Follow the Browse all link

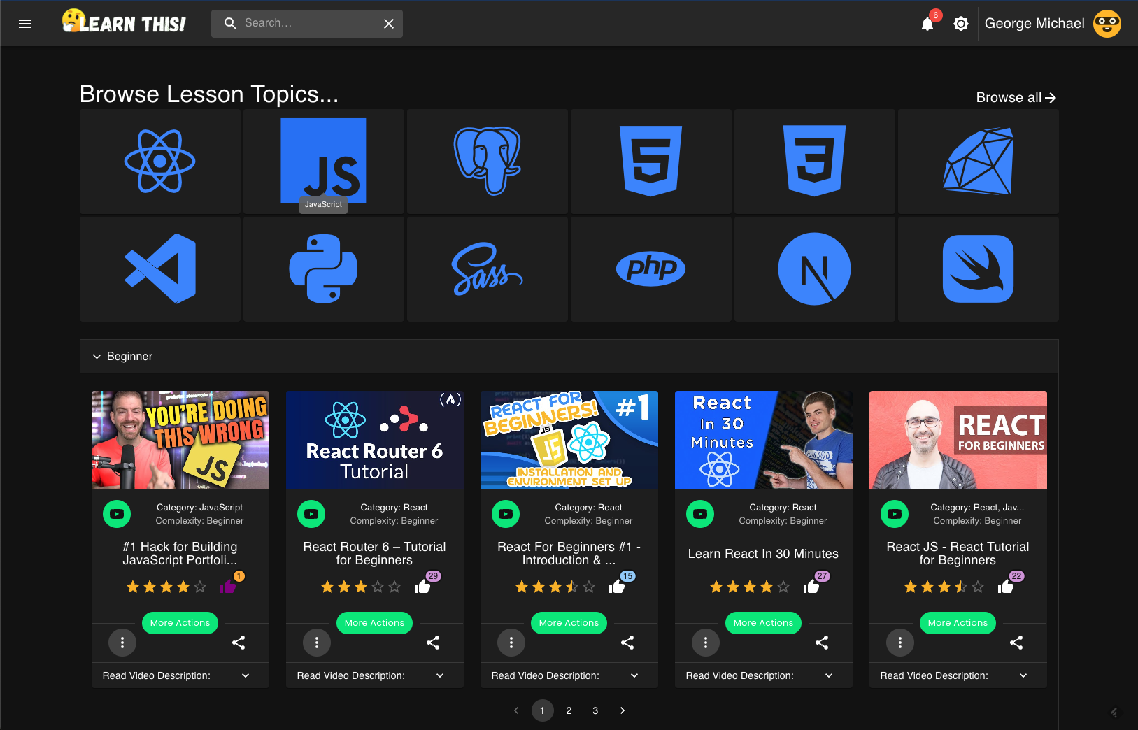tap(1016, 97)
